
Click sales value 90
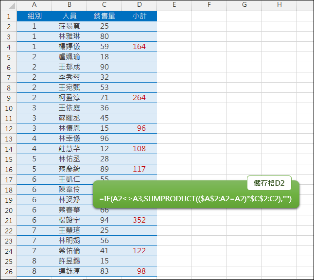pyautogui.click(x=105, y=67)
